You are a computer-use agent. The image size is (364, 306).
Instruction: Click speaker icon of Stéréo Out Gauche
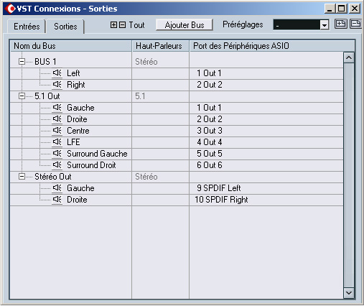point(57,188)
